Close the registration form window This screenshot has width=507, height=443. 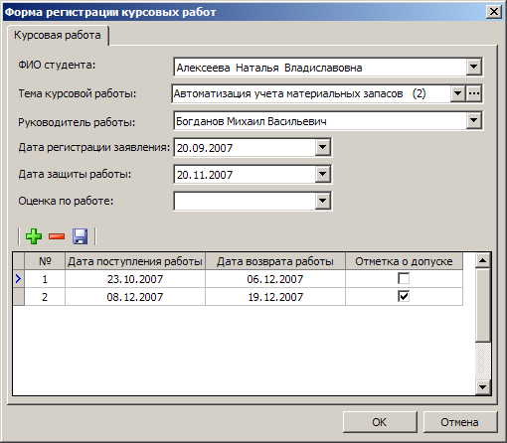[x=494, y=12]
